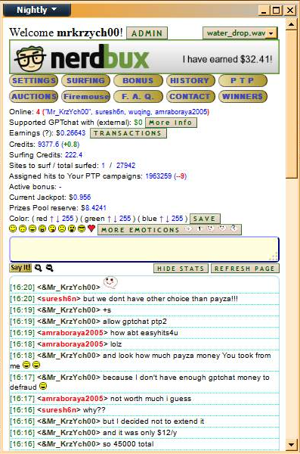Viewport: 300px width, 454px height.
Task: Click the Earnings value $0.26643
Action: click(70, 133)
